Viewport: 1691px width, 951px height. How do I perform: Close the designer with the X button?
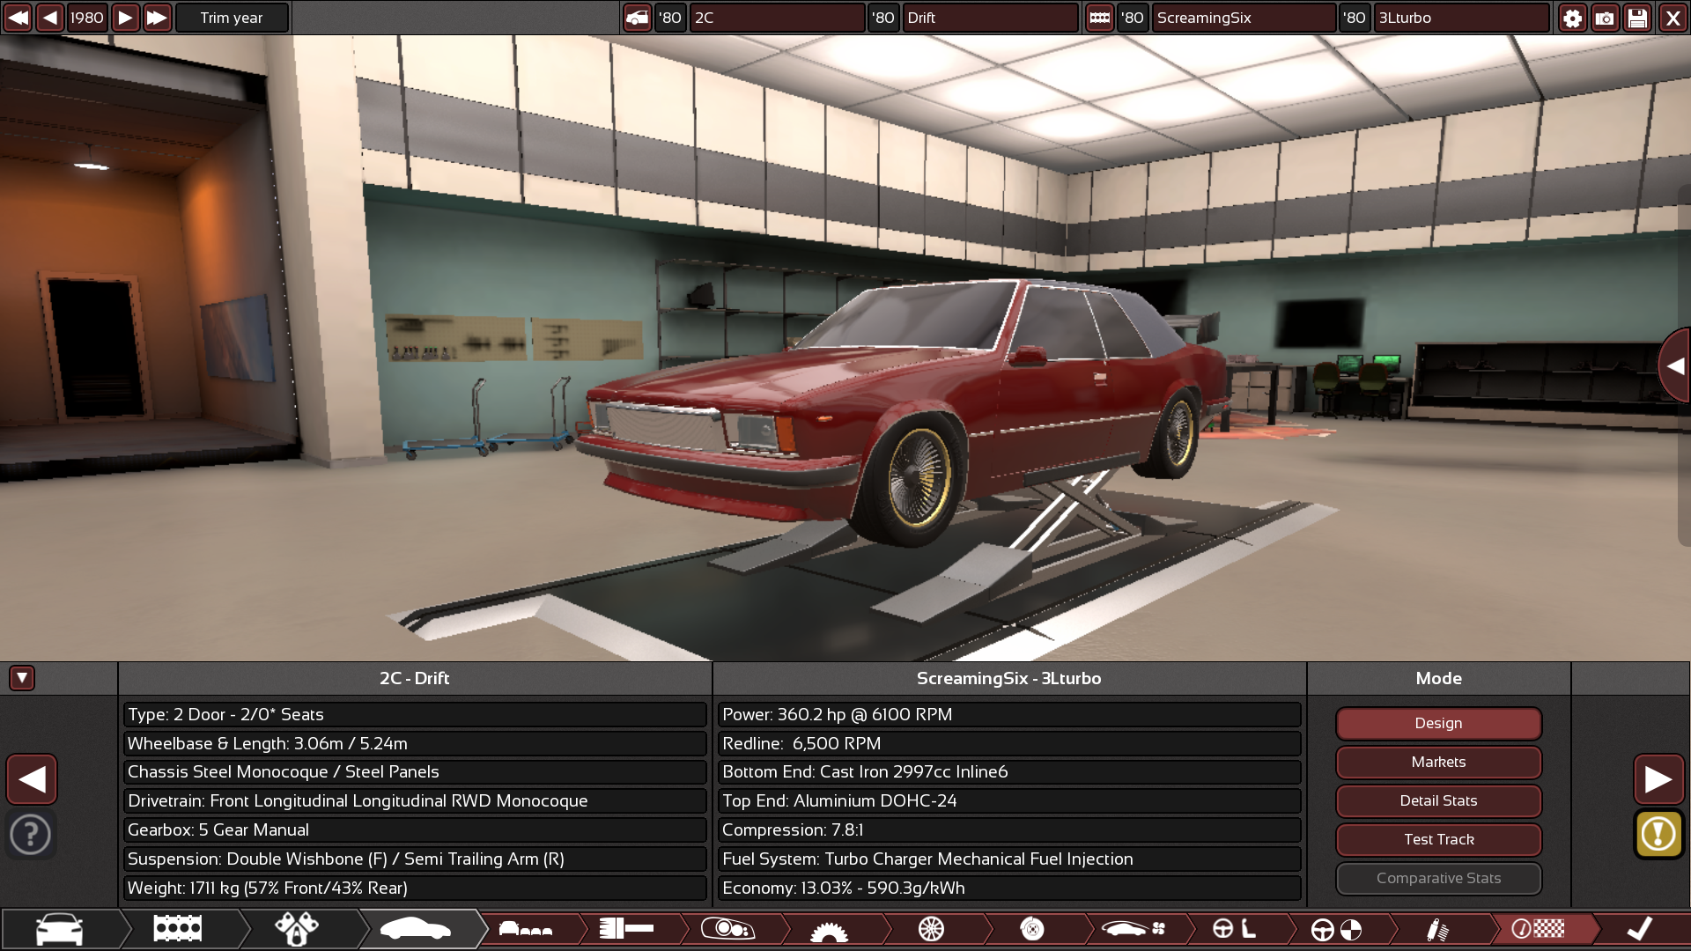(x=1673, y=18)
